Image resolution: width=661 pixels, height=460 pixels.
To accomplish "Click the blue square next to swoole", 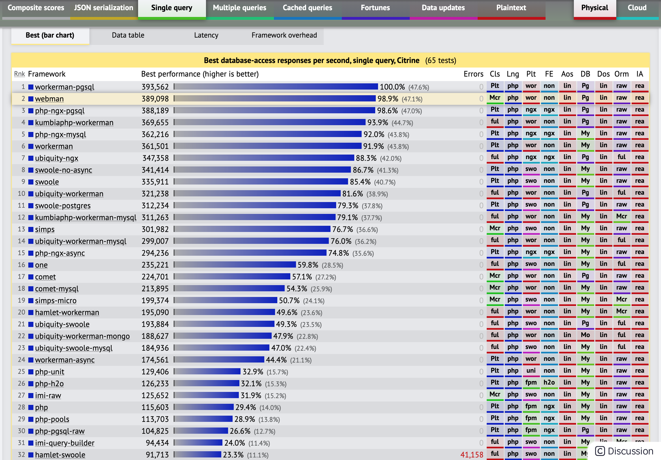I will (x=31, y=182).
